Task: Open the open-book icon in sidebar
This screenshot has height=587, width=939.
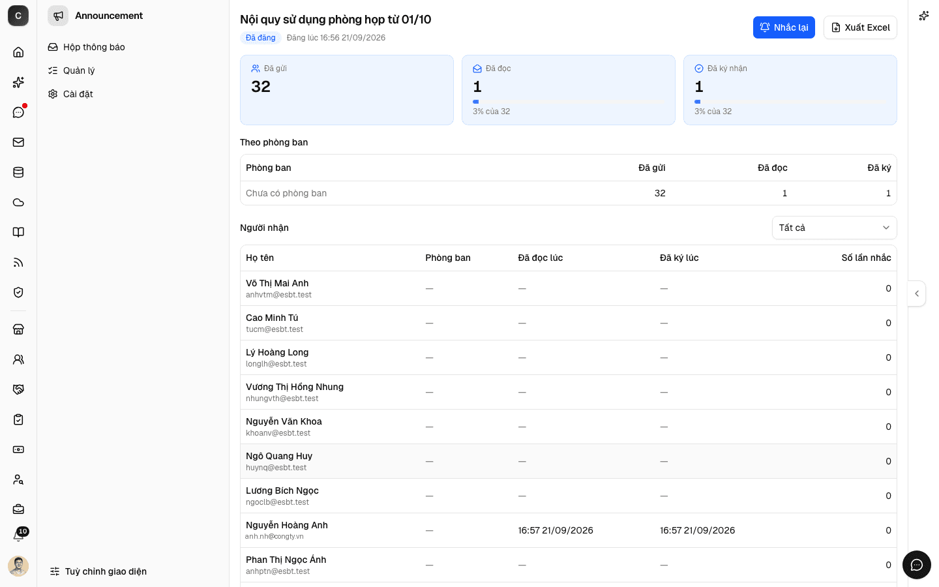Action: 18,232
